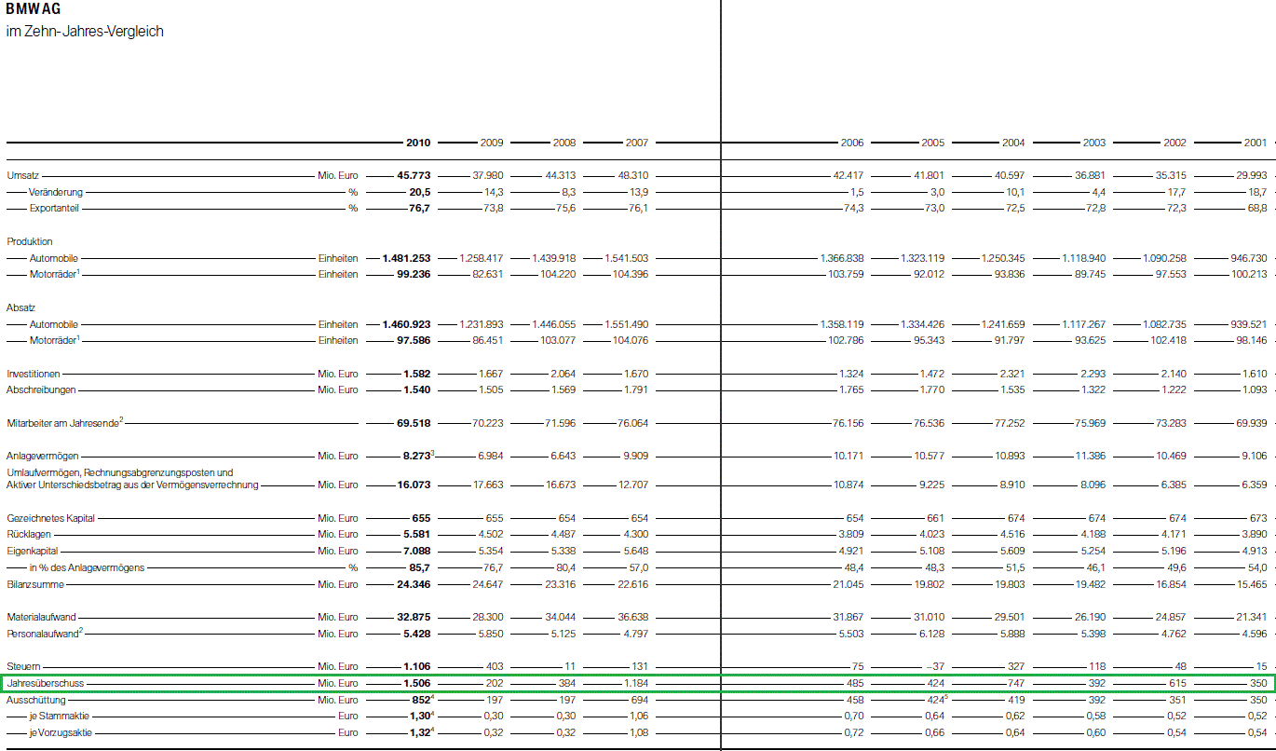The width and height of the screenshot is (1276, 751).
Task: Select the Personalaufwand row label
Action: point(45,634)
